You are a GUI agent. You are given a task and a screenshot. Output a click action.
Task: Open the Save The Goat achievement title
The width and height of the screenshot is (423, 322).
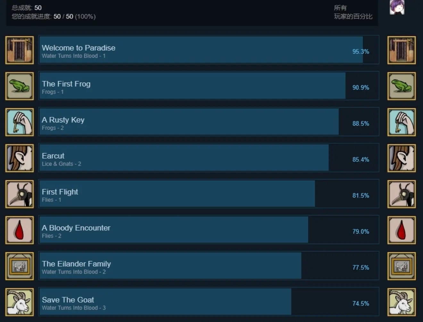pyautogui.click(x=68, y=300)
